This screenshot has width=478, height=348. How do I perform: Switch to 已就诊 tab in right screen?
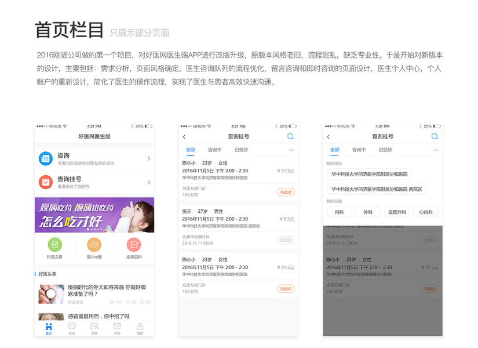tap(385, 150)
